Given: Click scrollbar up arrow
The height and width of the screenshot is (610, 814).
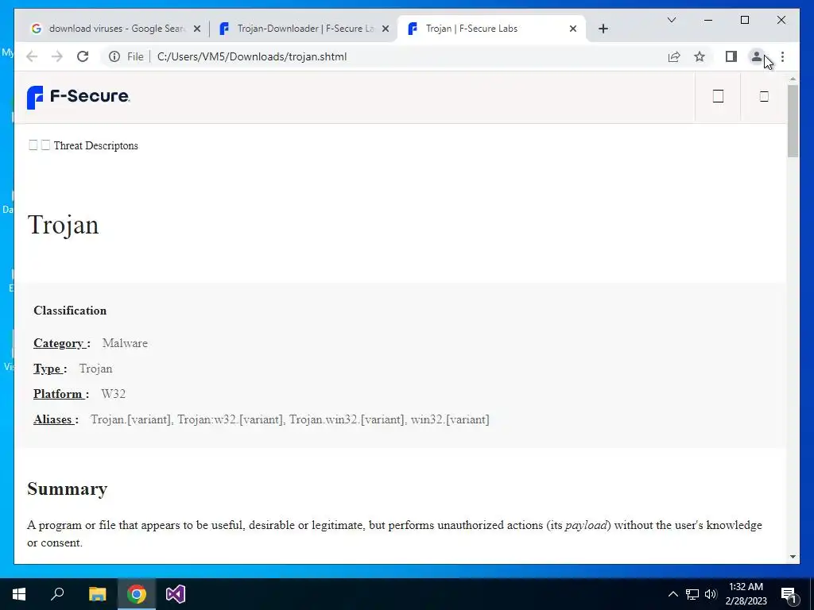Looking at the screenshot, I should coord(793,79).
